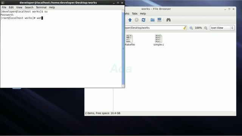Open Tabs menu in File Browser

pyautogui.click(x=135, y=14)
